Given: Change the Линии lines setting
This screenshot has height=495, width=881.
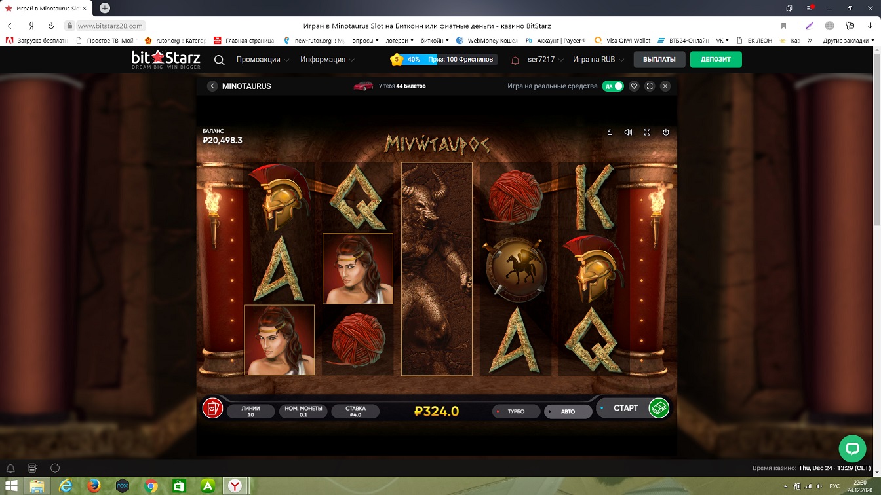Looking at the screenshot, I should pos(251,411).
